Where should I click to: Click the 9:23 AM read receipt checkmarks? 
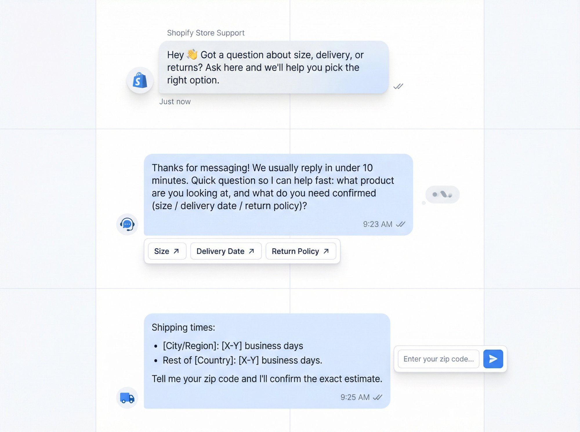[x=401, y=224]
